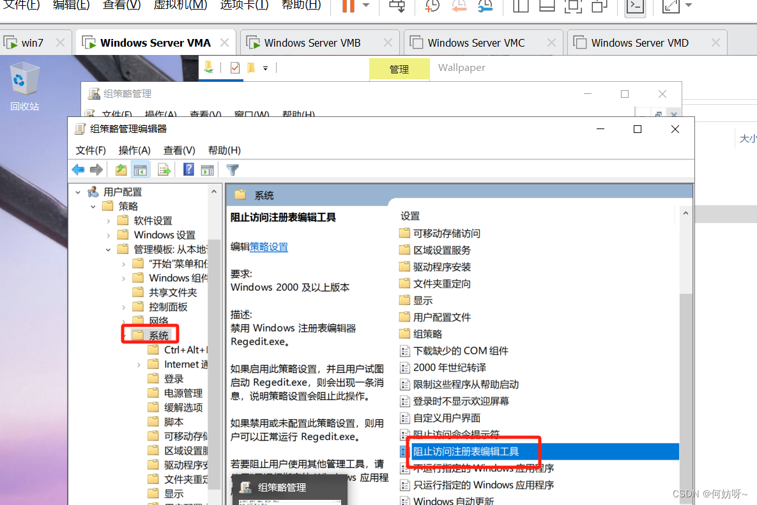The height and width of the screenshot is (505, 757).
Task: Close the Windows Server VMA tab
Action: pos(224,43)
